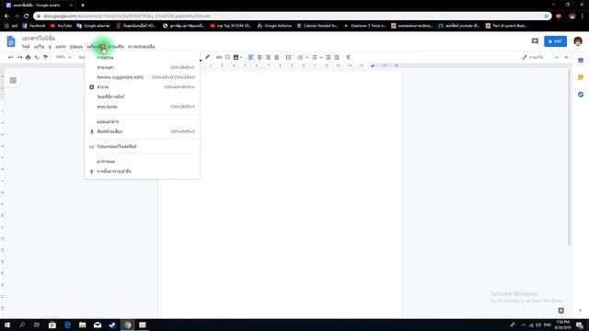589x331 pixels.
Task: Open the YouTube bookmark
Action: 62,26
